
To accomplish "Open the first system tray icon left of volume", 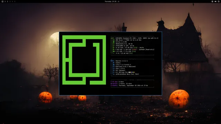I will [x=212, y=1].
